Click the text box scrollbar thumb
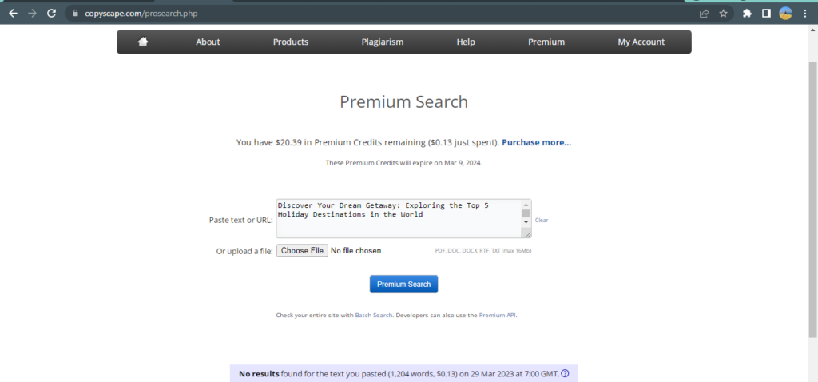Screen dimensions: 818x382 tap(526, 213)
